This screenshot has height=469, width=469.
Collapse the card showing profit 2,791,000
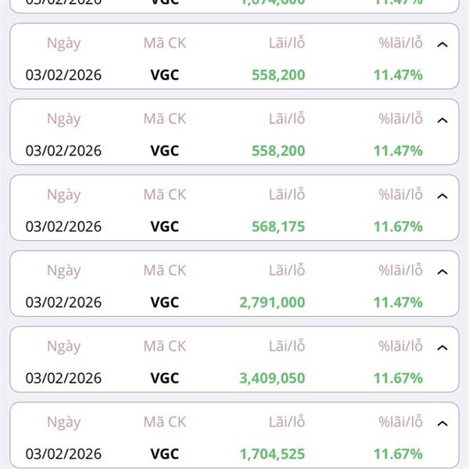[442, 272]
